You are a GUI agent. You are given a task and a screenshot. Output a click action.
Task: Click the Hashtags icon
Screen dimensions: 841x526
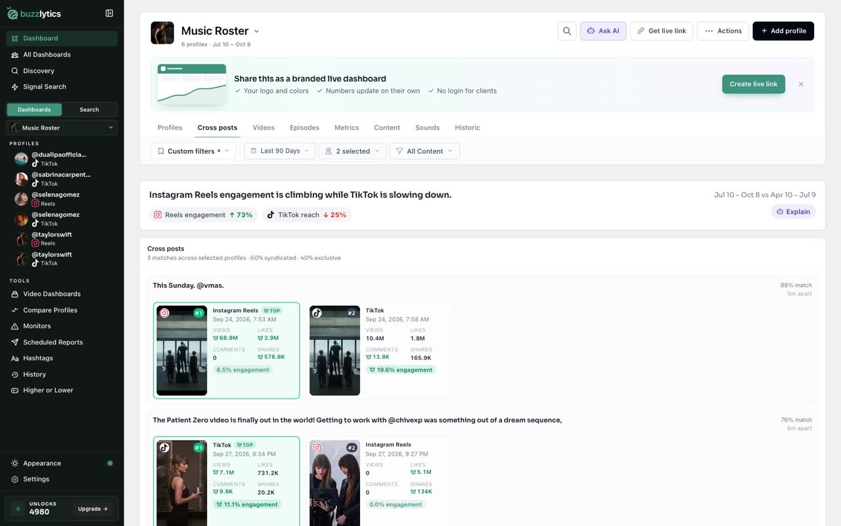coord(15,358)
